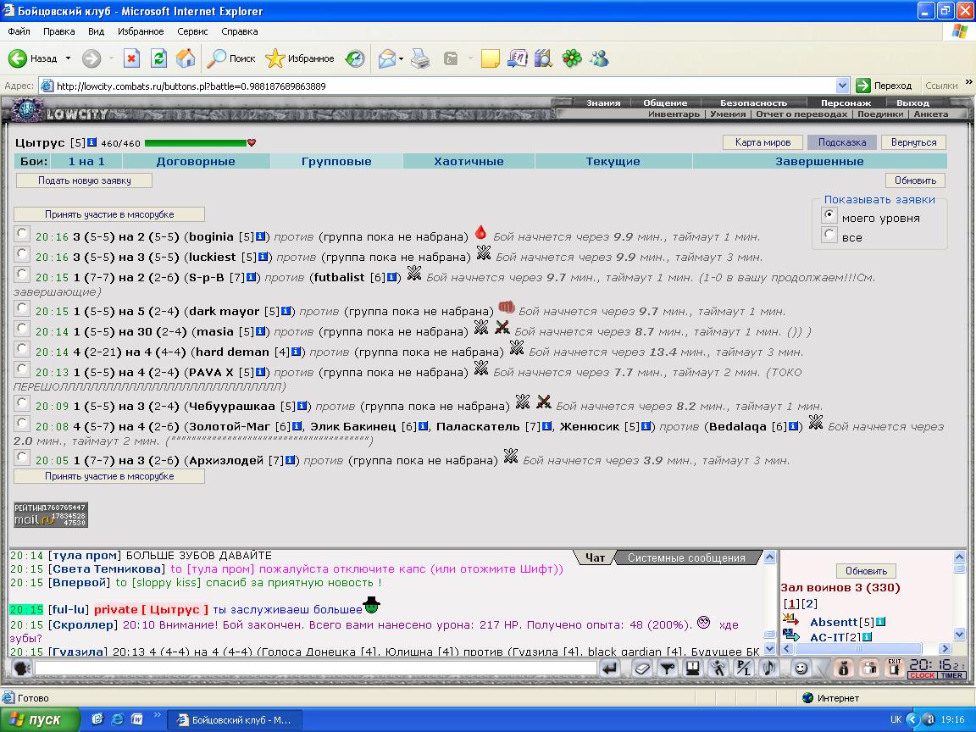Select the S-p-B versus futbalist radio

click(x=22, y=274)
